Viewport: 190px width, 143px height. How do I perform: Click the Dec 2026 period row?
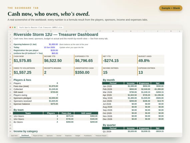pyautogui.click(x=133, y=119)
